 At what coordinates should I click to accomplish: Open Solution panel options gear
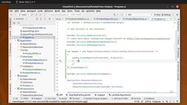coord(49,19)
